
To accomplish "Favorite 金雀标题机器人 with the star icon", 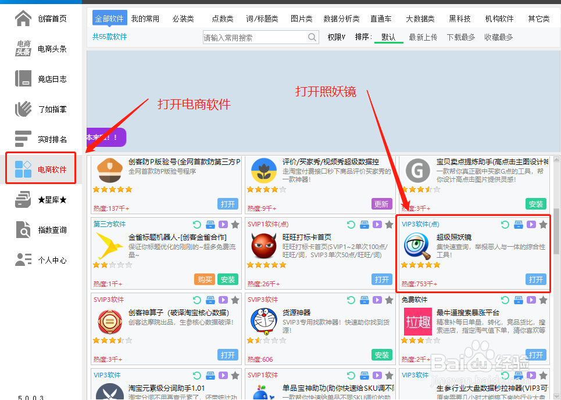I will click(235, 224).
